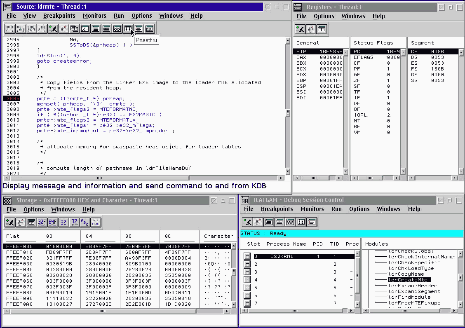
Task: Open the Windows menu in Storage window
Action: [63, 210]
